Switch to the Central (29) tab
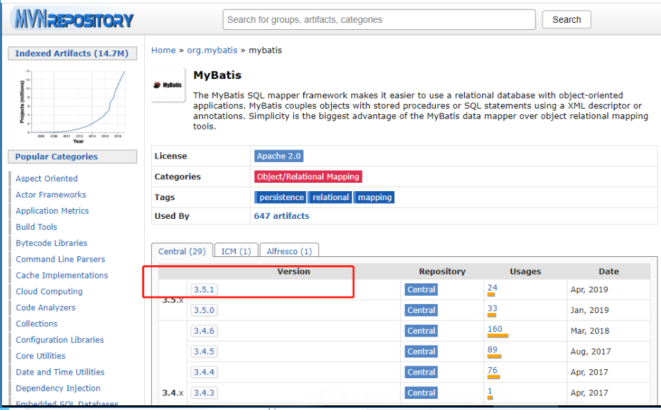Image resolution: width=661 pixels, height=410 pixels. [x=182, y=251]
